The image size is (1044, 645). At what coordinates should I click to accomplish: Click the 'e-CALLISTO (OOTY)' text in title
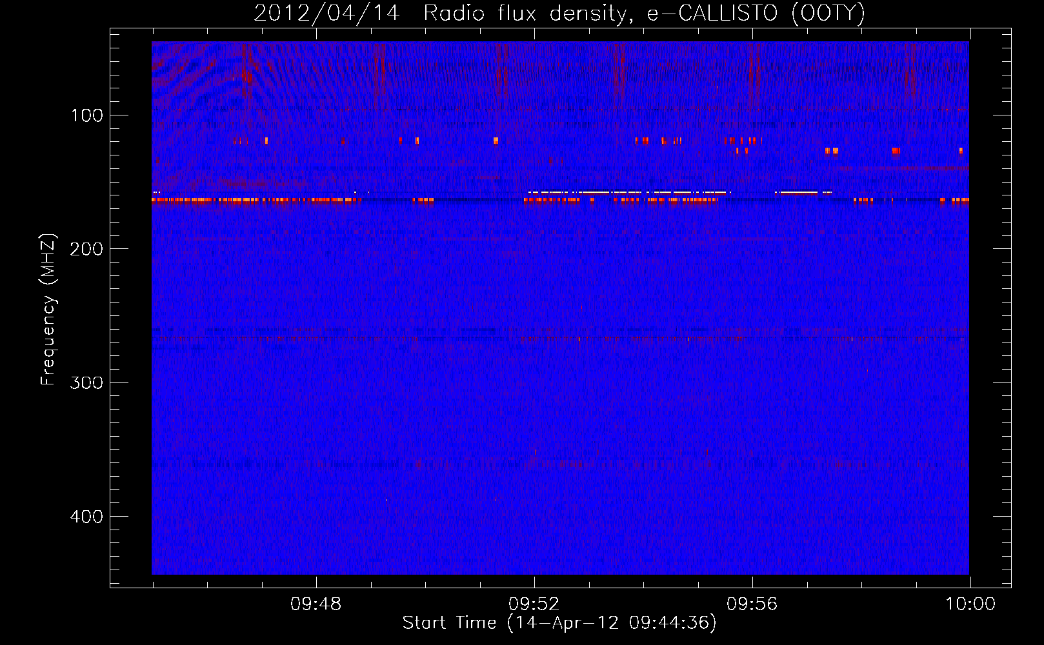[756, 13]
